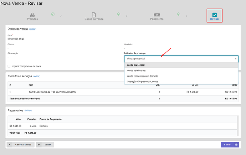Click the green check next to Produtos

[53, 14]
